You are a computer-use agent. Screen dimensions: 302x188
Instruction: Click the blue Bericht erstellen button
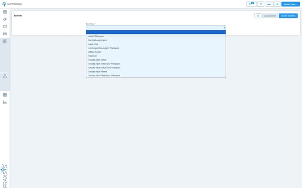288,16
